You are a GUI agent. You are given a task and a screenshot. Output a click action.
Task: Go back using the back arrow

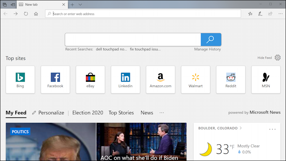5,14
